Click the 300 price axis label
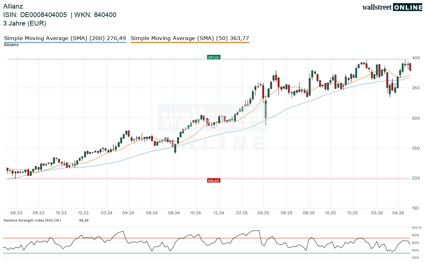The image size is (426, 266). tap(416, 118)
